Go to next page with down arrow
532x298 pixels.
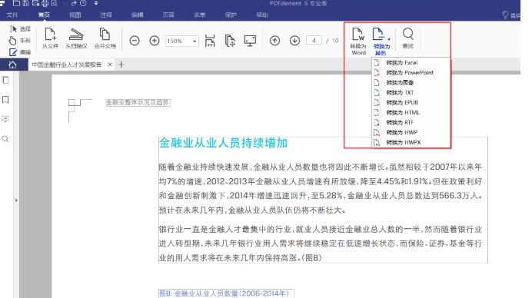point(295,41)
